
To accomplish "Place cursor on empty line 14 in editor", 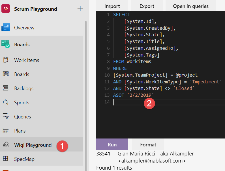I will pyautogui.click(x=170, y=102).
